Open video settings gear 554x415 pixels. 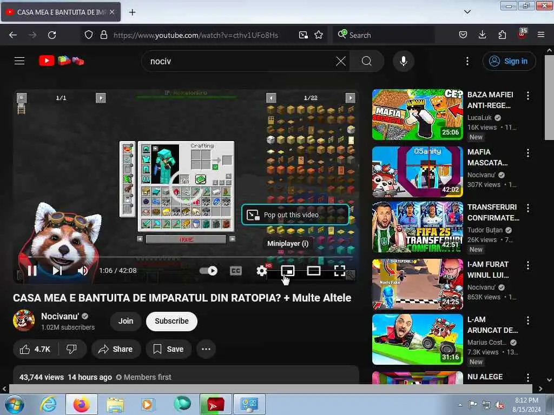pos(262,271)
